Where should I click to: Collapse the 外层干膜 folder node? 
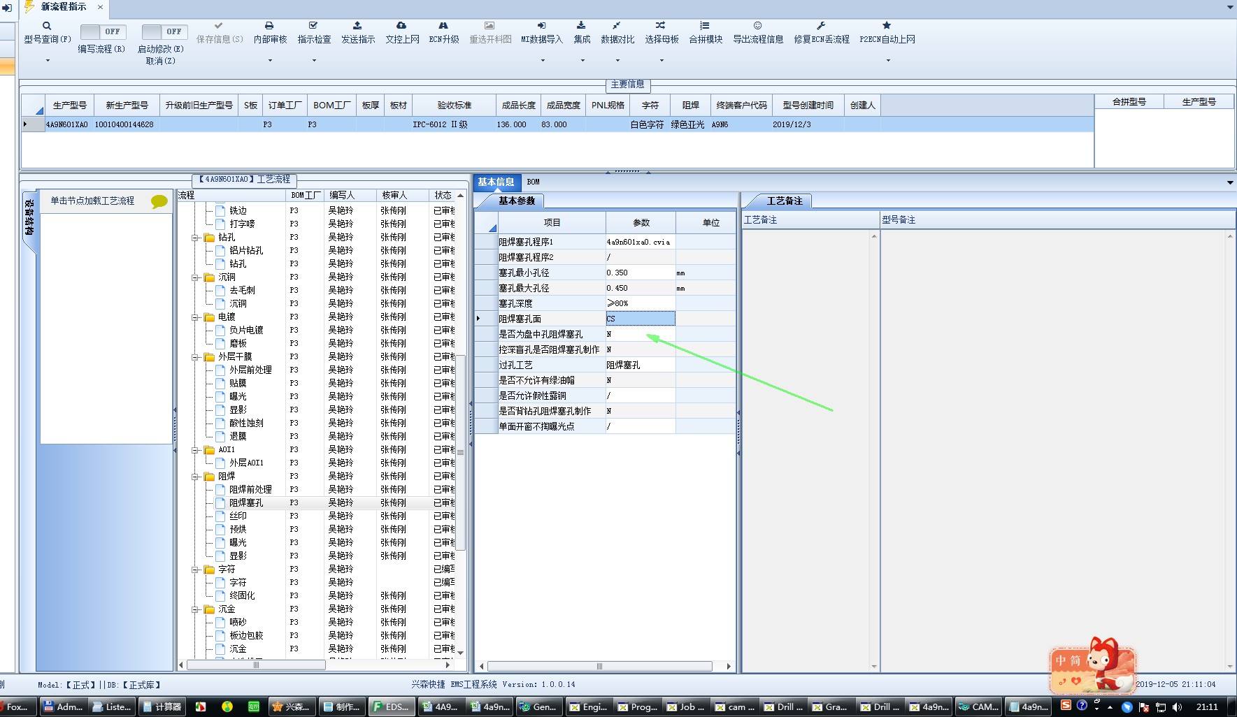click(x=195, y=357)
